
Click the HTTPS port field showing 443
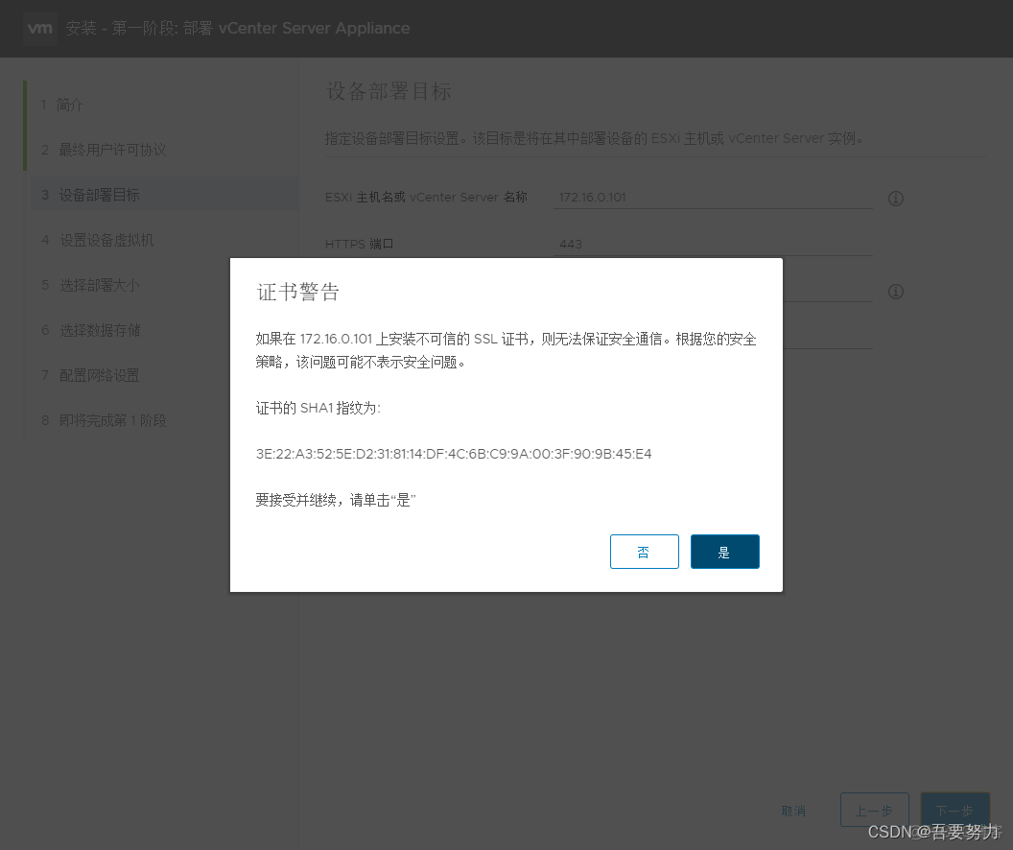[x=713, y=244]
